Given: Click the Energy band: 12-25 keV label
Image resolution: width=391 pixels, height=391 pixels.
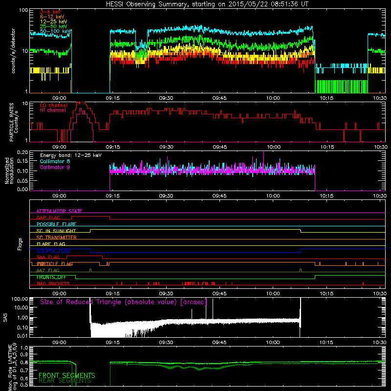Looking at the screenshot, I should [x=71, y=155].
